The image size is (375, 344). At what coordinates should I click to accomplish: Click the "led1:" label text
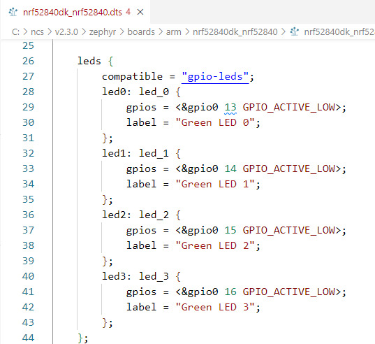[117, 153]
